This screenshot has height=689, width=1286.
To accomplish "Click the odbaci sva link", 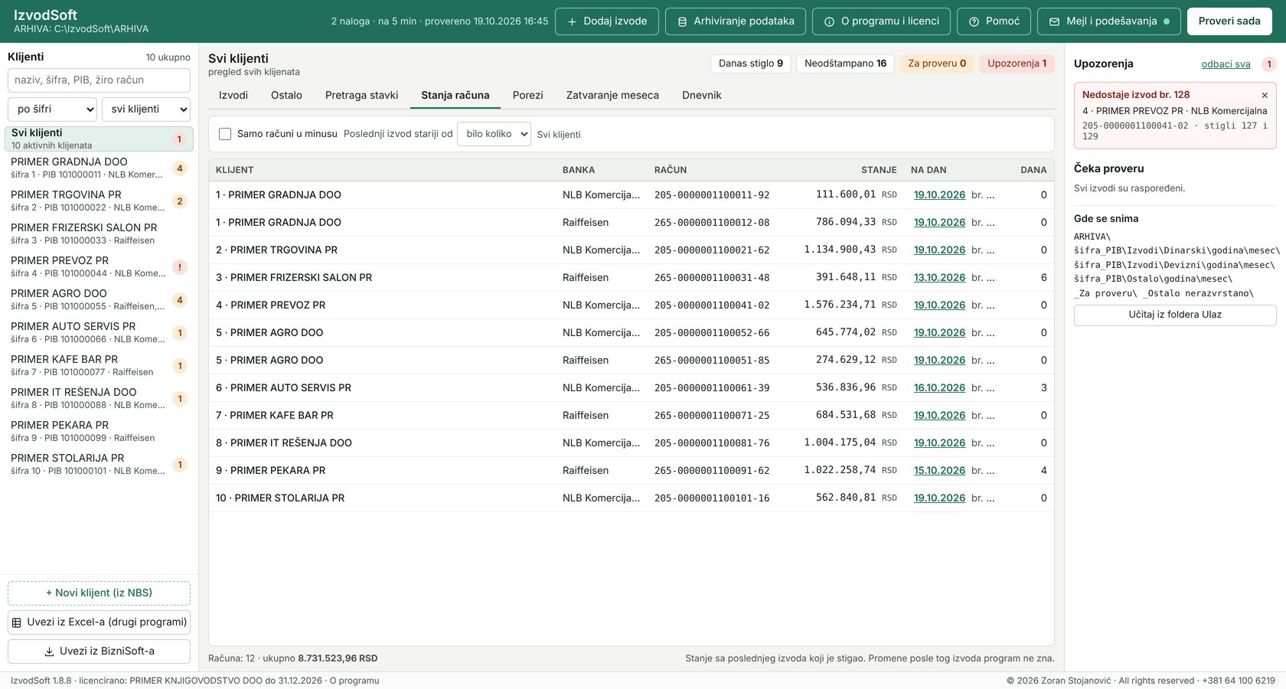I will [1226, 64].
